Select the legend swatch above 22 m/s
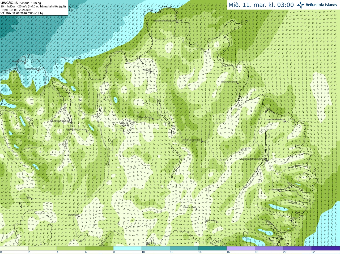This screenshot has height=254, width=340. pos(326,248)
